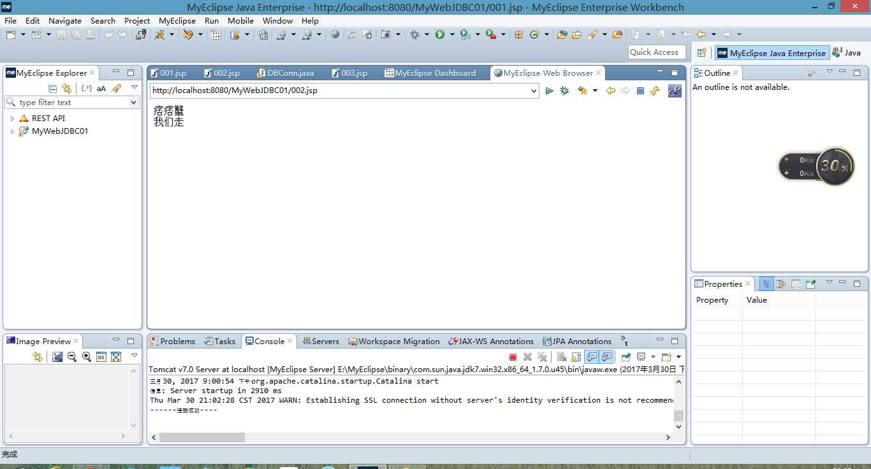This screenshot has height=469, width=871.
Task: Click the Open Task folder toolbar icon
Action: (576, 34)
